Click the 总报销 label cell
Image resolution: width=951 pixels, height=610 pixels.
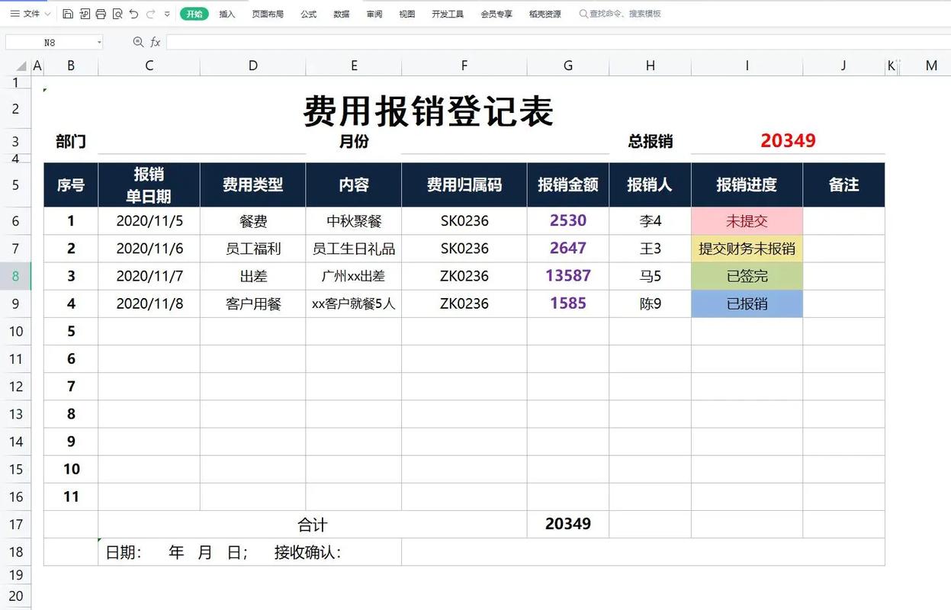click(651, 141)
